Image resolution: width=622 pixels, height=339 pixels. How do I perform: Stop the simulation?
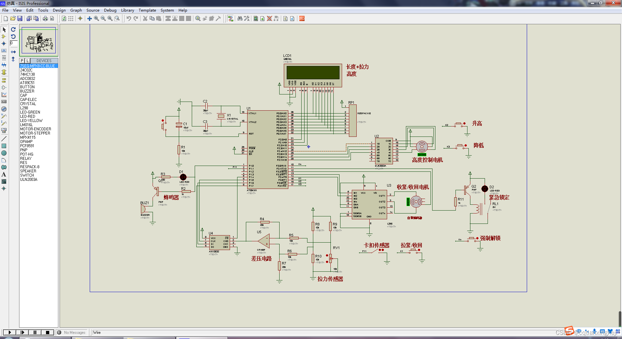(48, 332)
